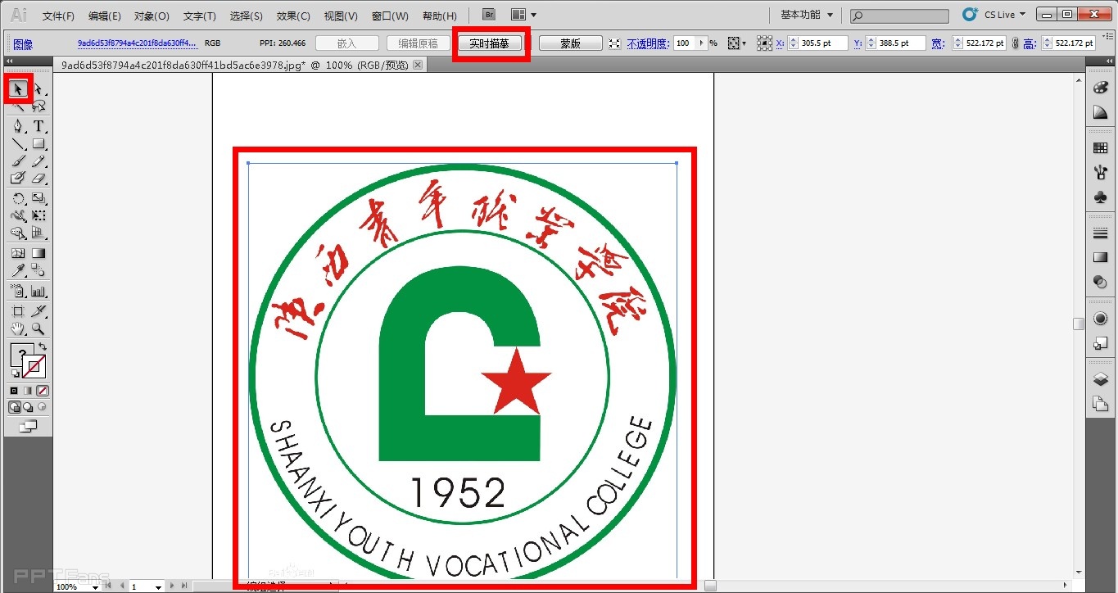1118x593 pixels.
Task: Open the 基本功能 workspace dropdown
Action: [x=806, y=15]
